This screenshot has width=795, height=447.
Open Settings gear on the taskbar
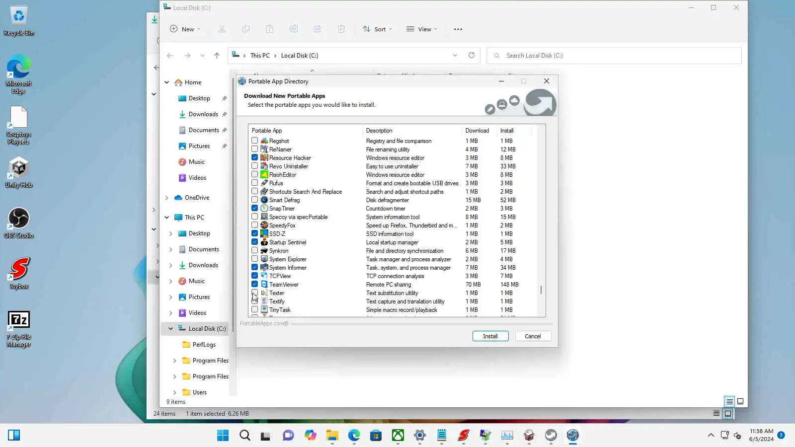click(420, 436)
